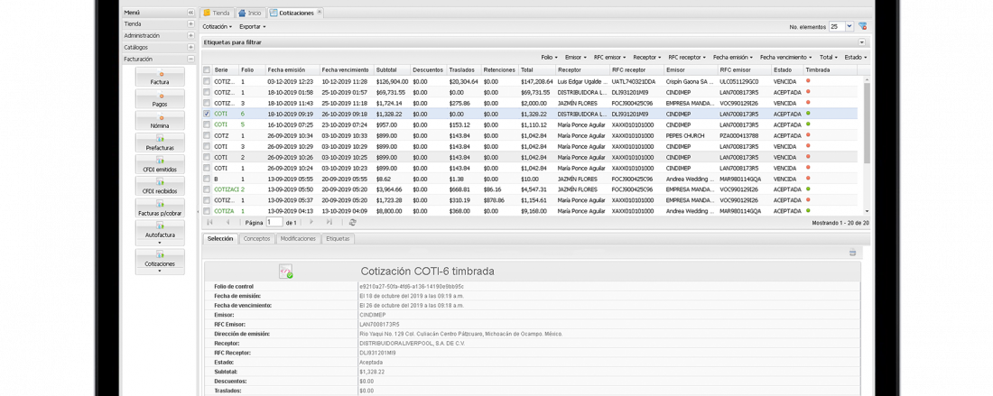Open the Estado filter button
Screen dimensions: 993x396
point(855,57)
